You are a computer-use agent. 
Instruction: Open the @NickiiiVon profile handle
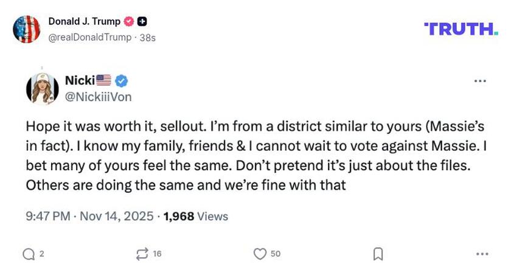[98, 97]
